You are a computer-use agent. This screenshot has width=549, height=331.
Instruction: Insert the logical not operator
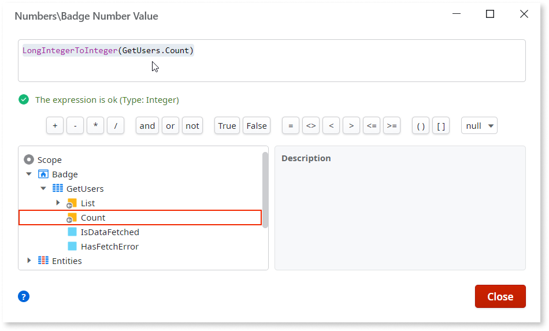[x=192, y=126]
